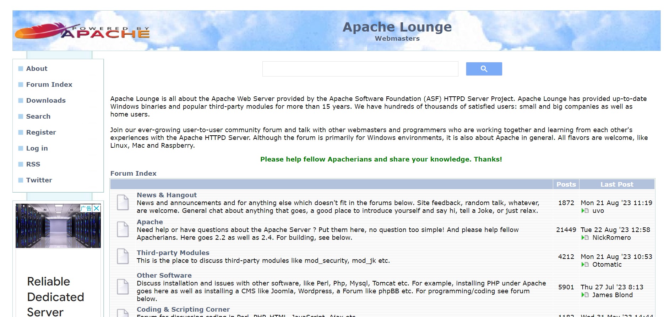The width and height of the screenshot is (664, 317).
Task: Open RSS in the sidebar menu
Action: coord(33,164)
